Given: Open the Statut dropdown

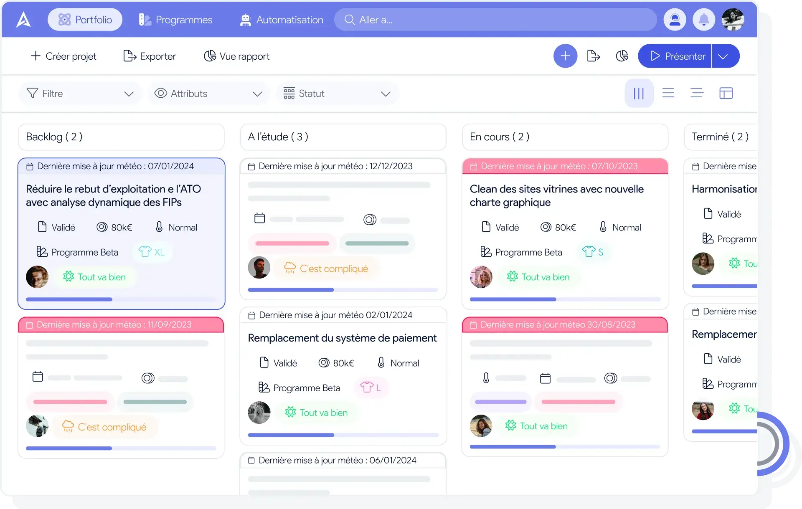Looking at the screenshot, I should [337, 94].
